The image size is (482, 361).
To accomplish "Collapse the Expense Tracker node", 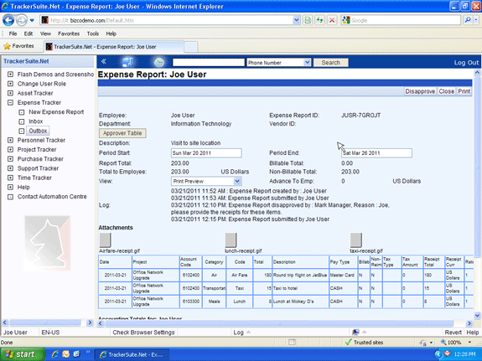I will tap(10, 103).
